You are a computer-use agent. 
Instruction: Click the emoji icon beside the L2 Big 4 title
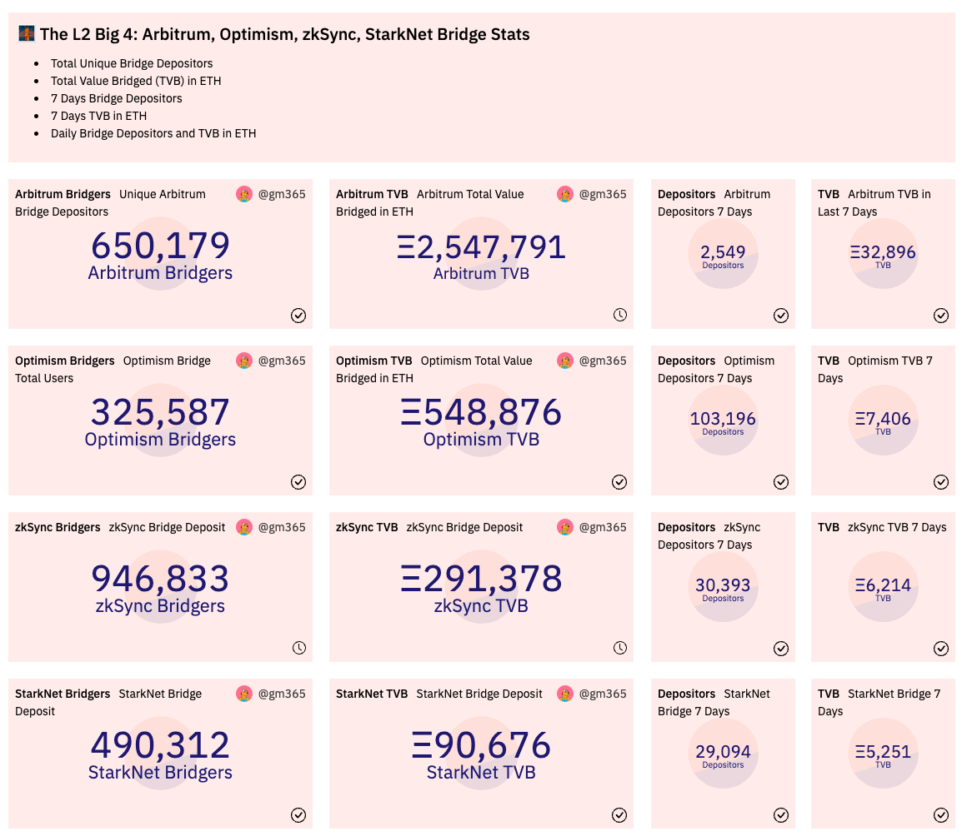[27, 33]
